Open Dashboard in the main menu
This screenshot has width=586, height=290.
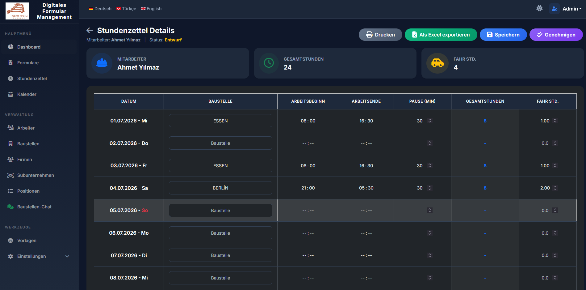39,47
